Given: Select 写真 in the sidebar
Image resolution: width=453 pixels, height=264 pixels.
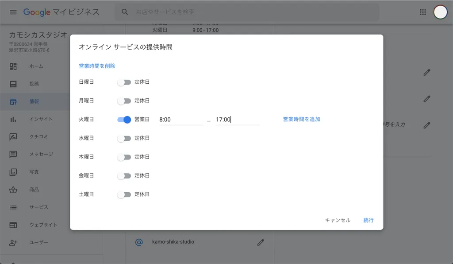Looking at the screenshot, I should click(x=34, y=172).
